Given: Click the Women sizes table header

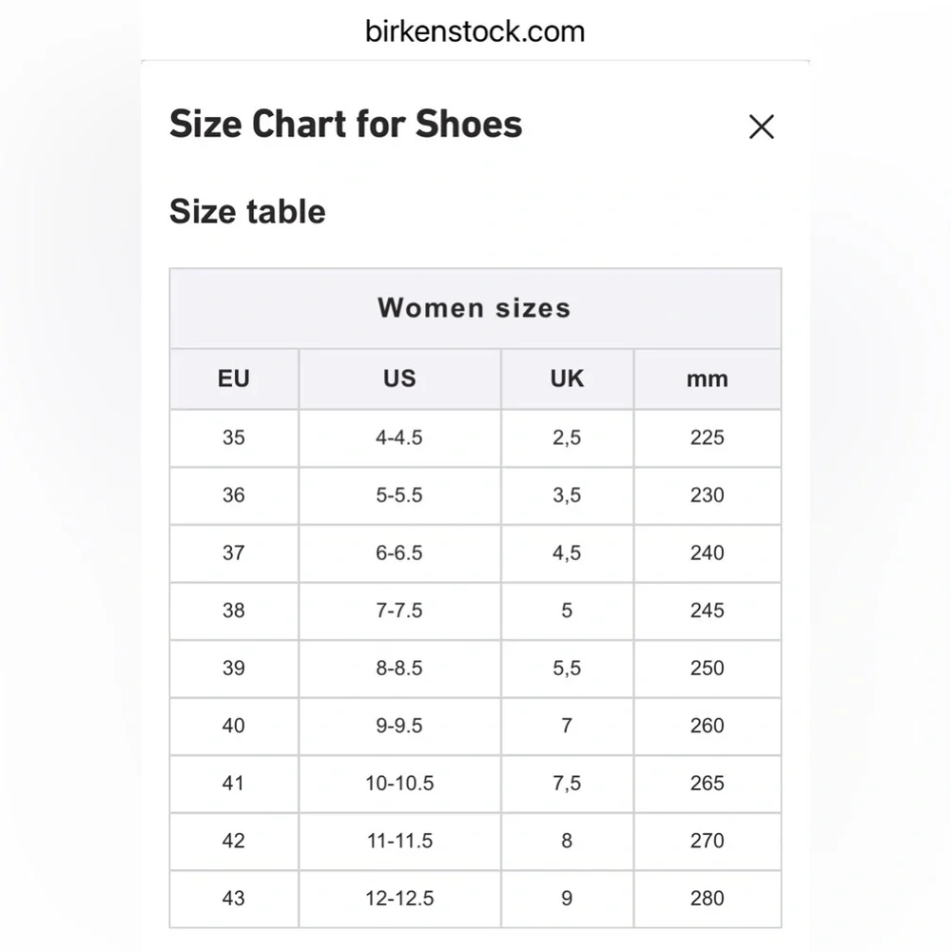Looking at the screenshot, I should 475,308.
